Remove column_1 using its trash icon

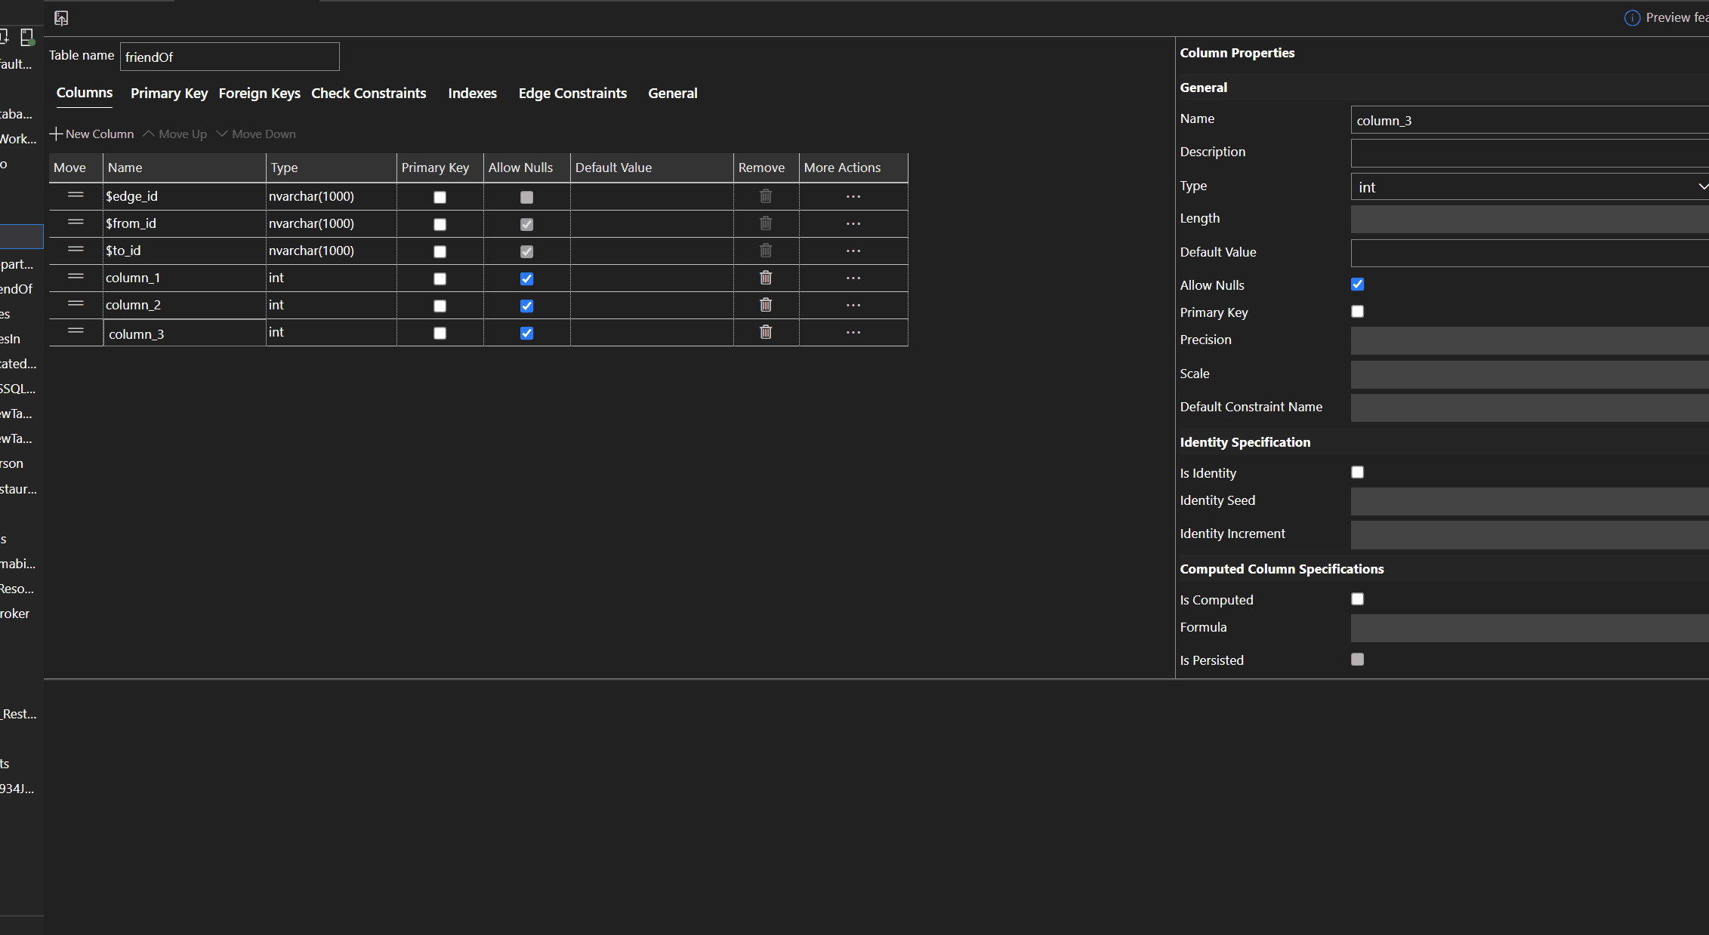pyautogui.click(x=766, y=278)
